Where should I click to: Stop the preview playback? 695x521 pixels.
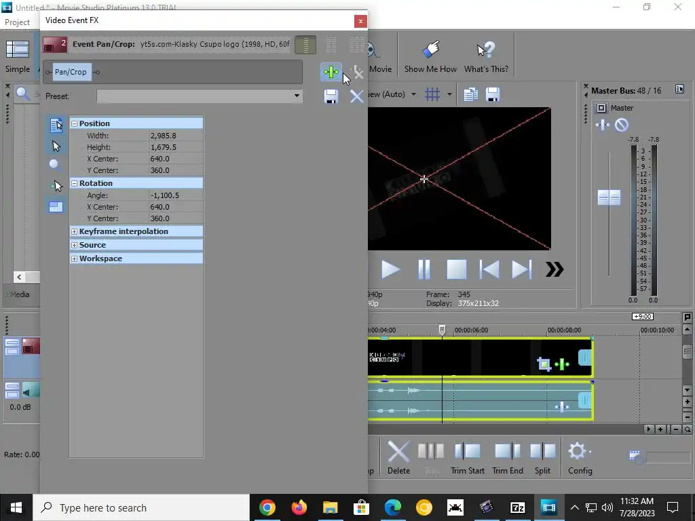456,269
